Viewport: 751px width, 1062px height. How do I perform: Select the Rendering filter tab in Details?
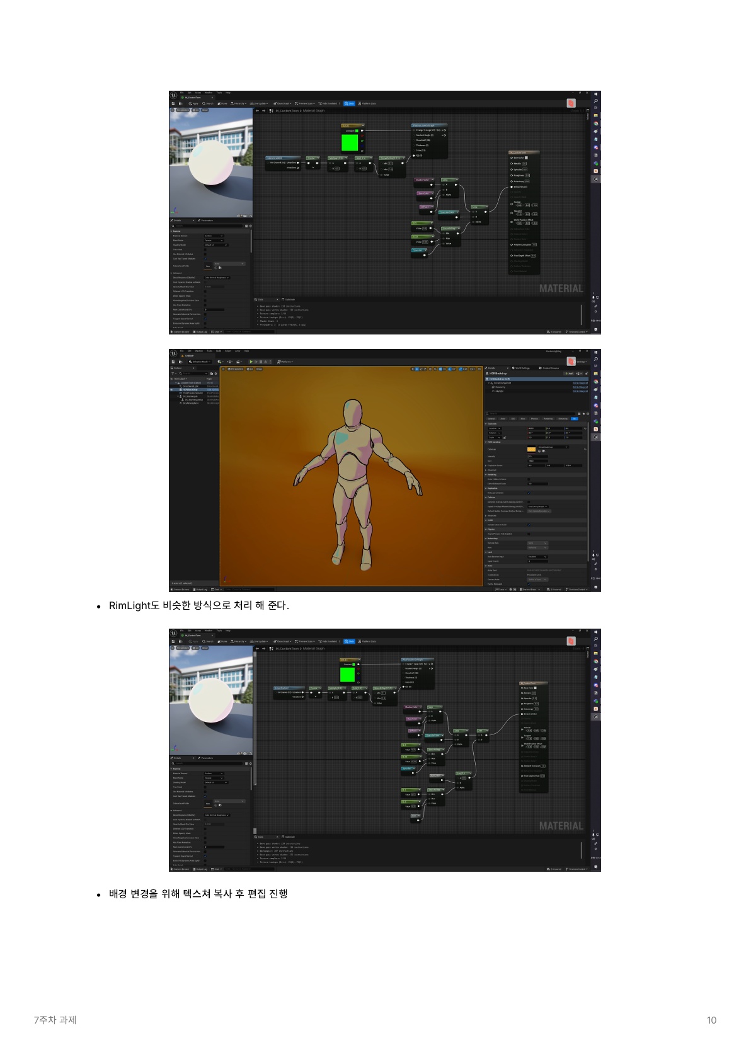[x=548, y=419]
